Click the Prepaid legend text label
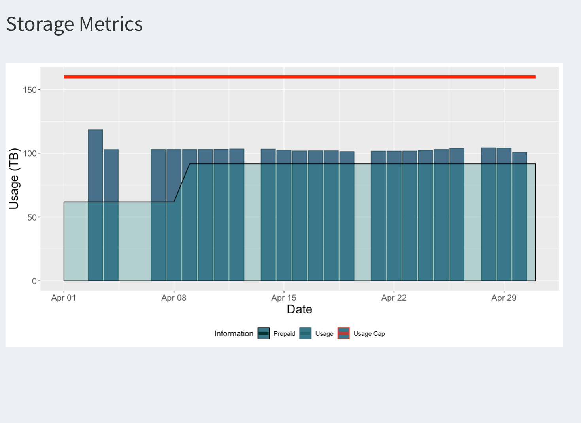This screenshot has height=423, width=581. click(x=284, y=334)
